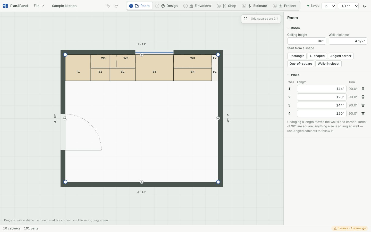Screen dimensions: 371x232
Task: Select the top-left room corner handle
Action: (65, 55)
